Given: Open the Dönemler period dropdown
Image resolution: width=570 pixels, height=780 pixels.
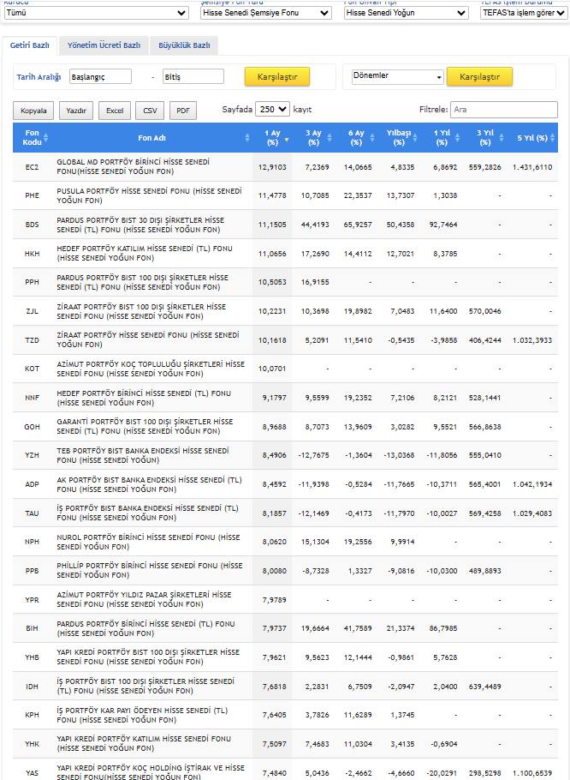Looking at the screenshot, I should [397, 76].
